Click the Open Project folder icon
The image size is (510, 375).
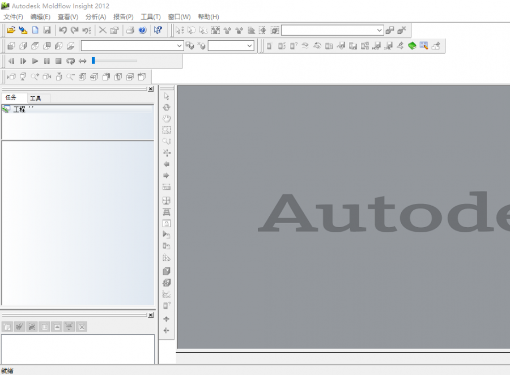[x=11, y=31]
